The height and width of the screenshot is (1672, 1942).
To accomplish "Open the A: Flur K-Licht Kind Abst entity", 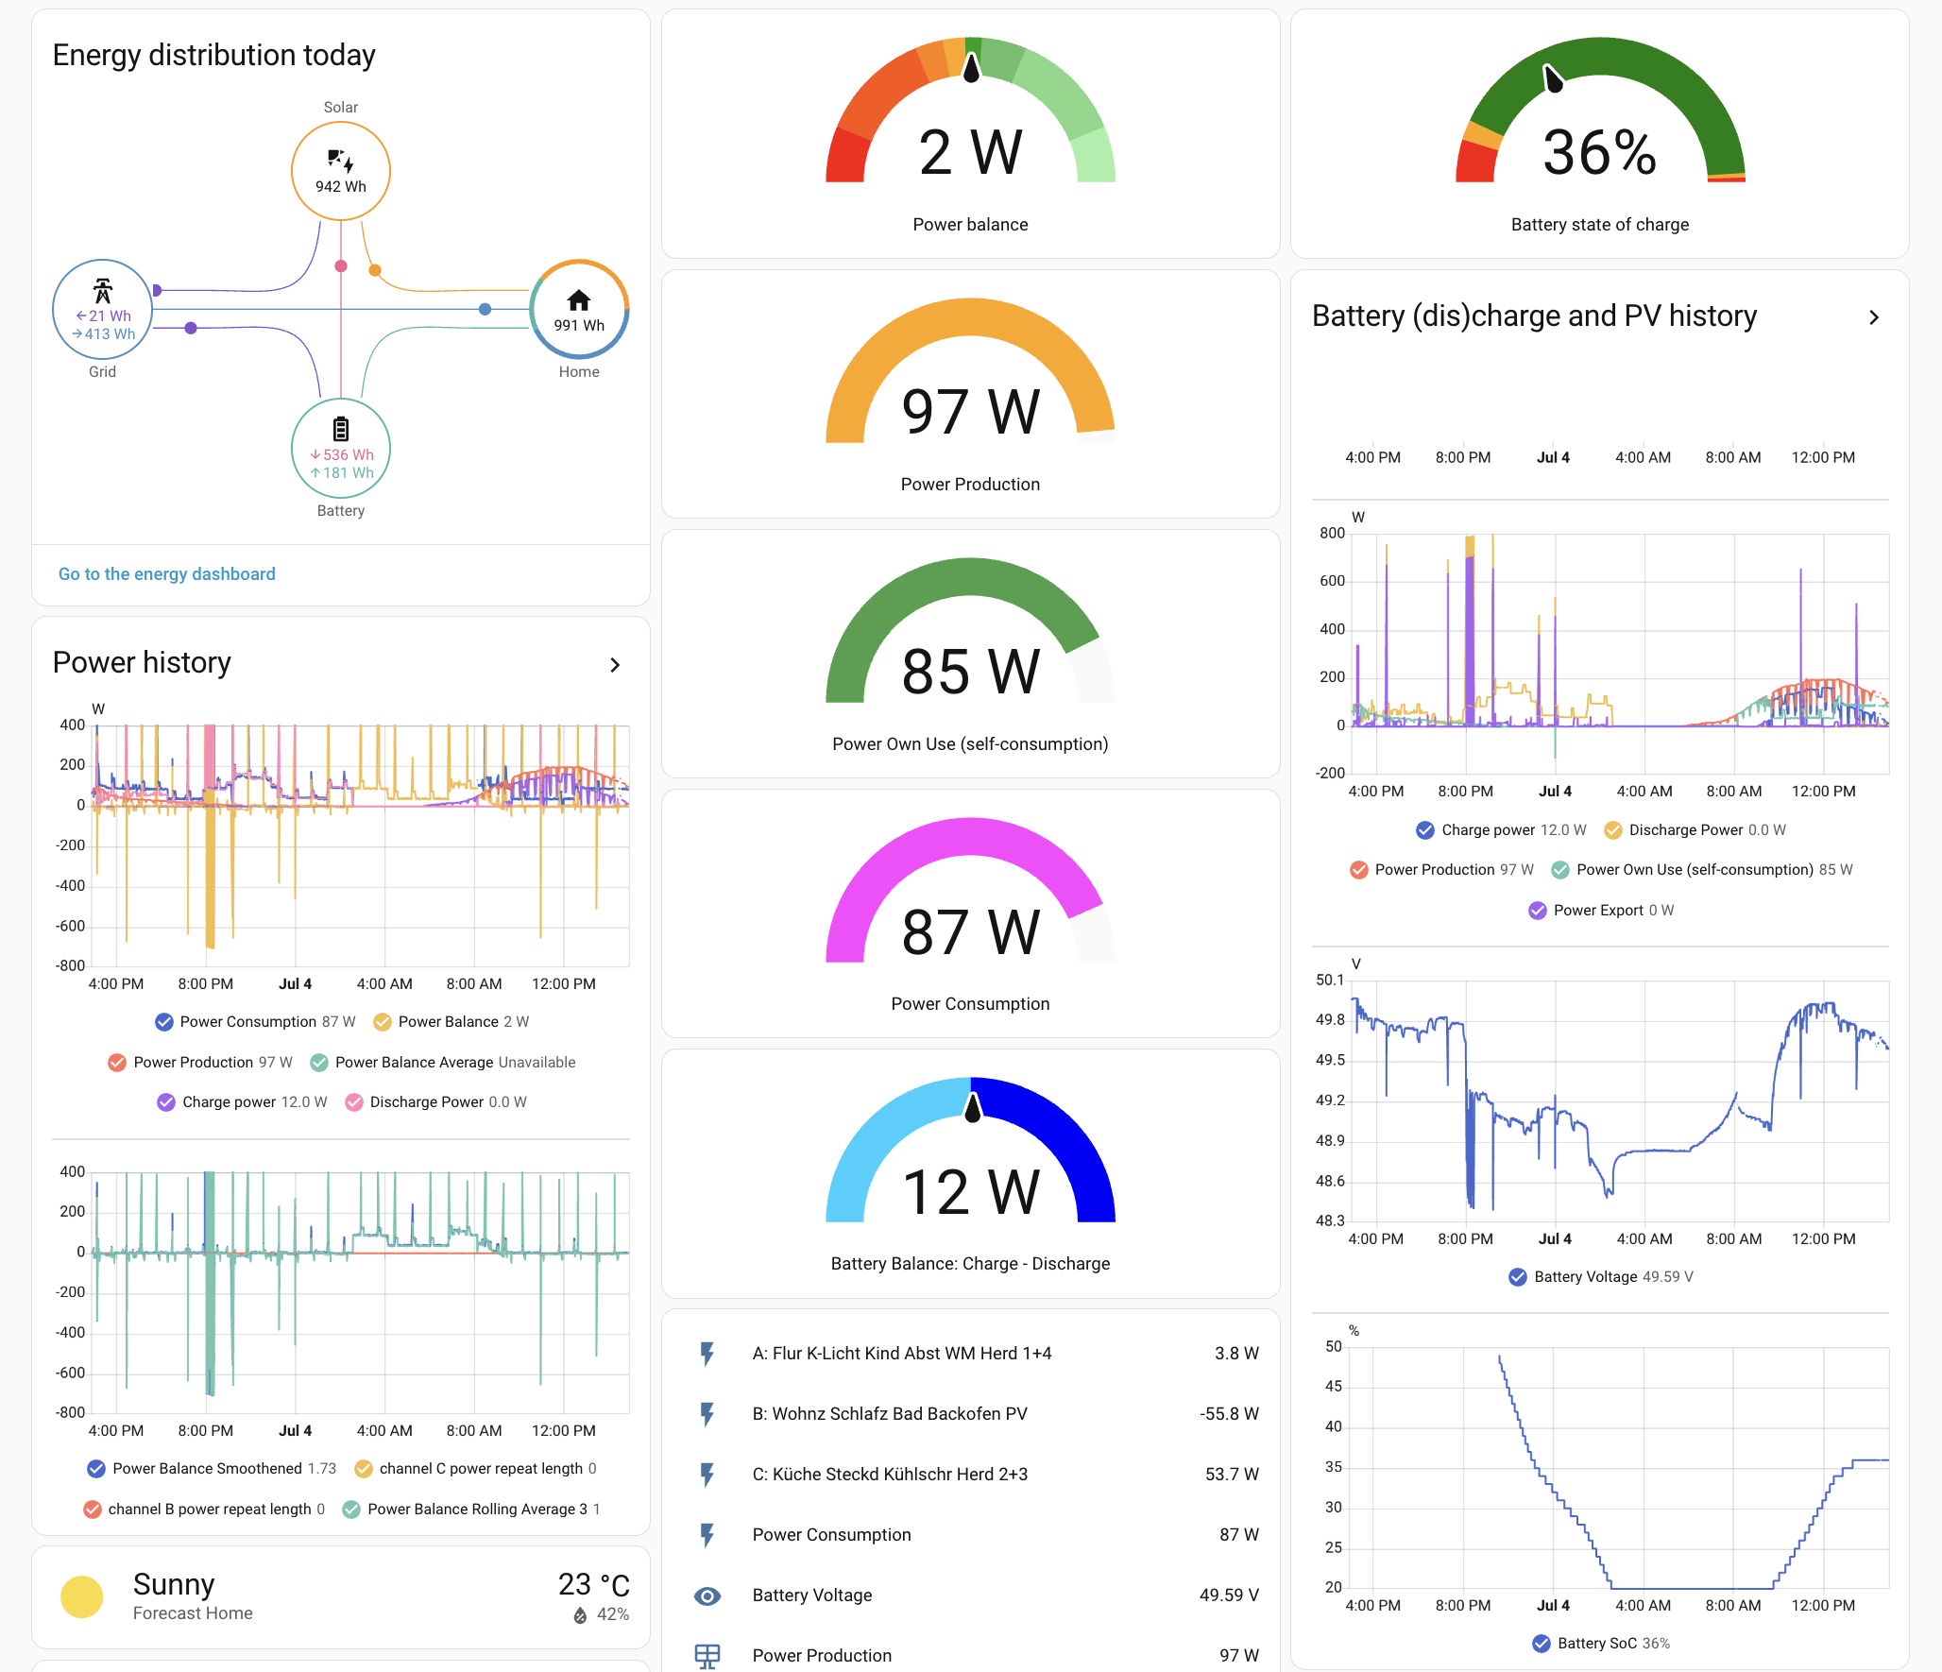I will pos(902,1354).
